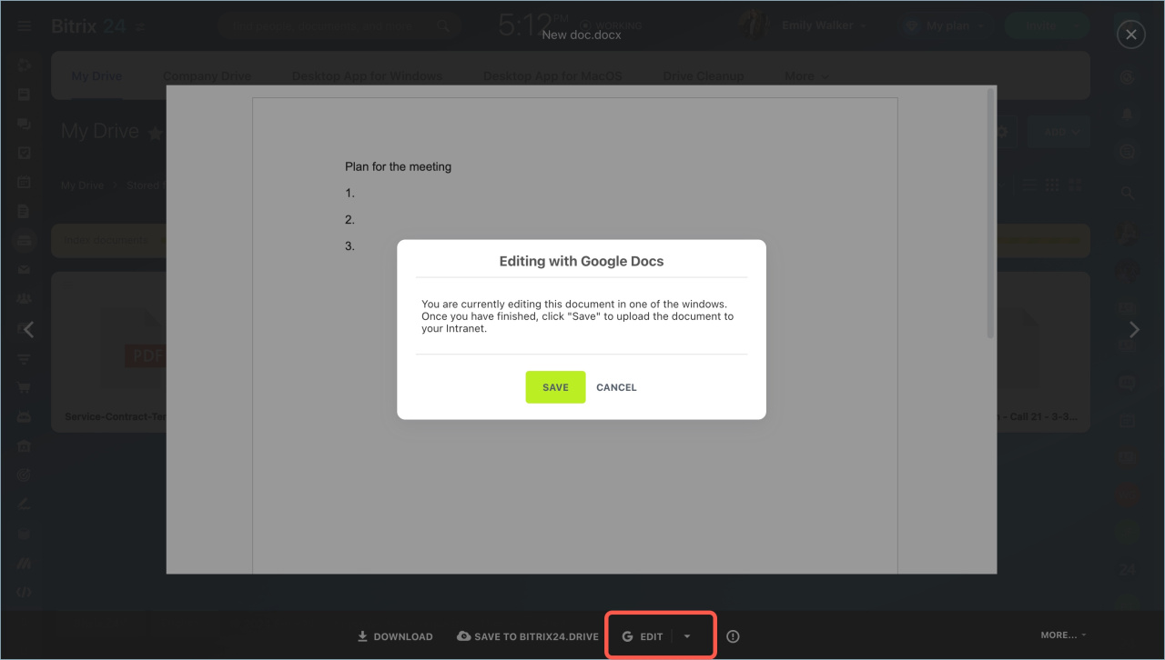
Task: Click the Desktop App for Windows tab
Action: (x=367, y=76)
